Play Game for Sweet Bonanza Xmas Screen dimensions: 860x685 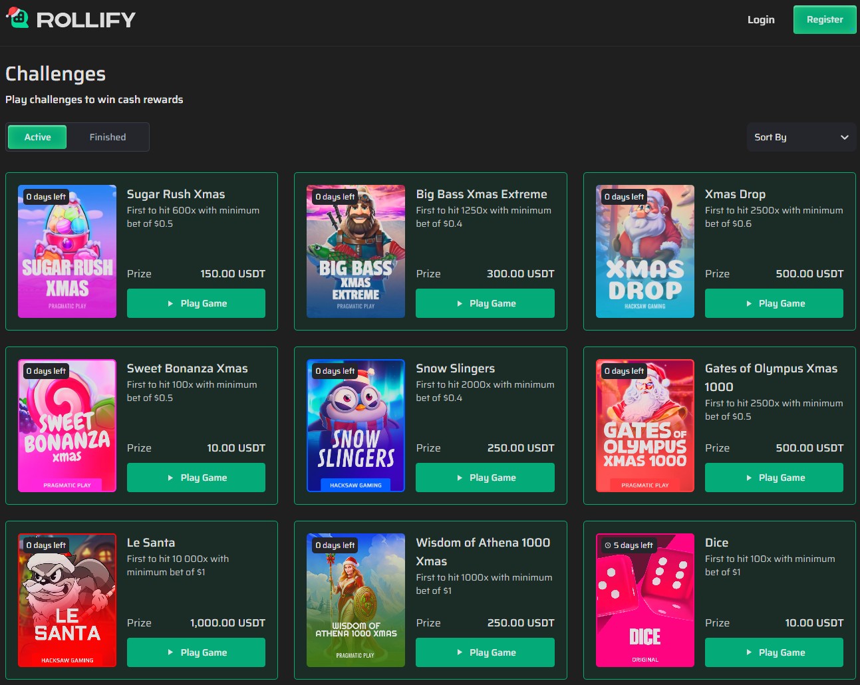click(196, 478)
